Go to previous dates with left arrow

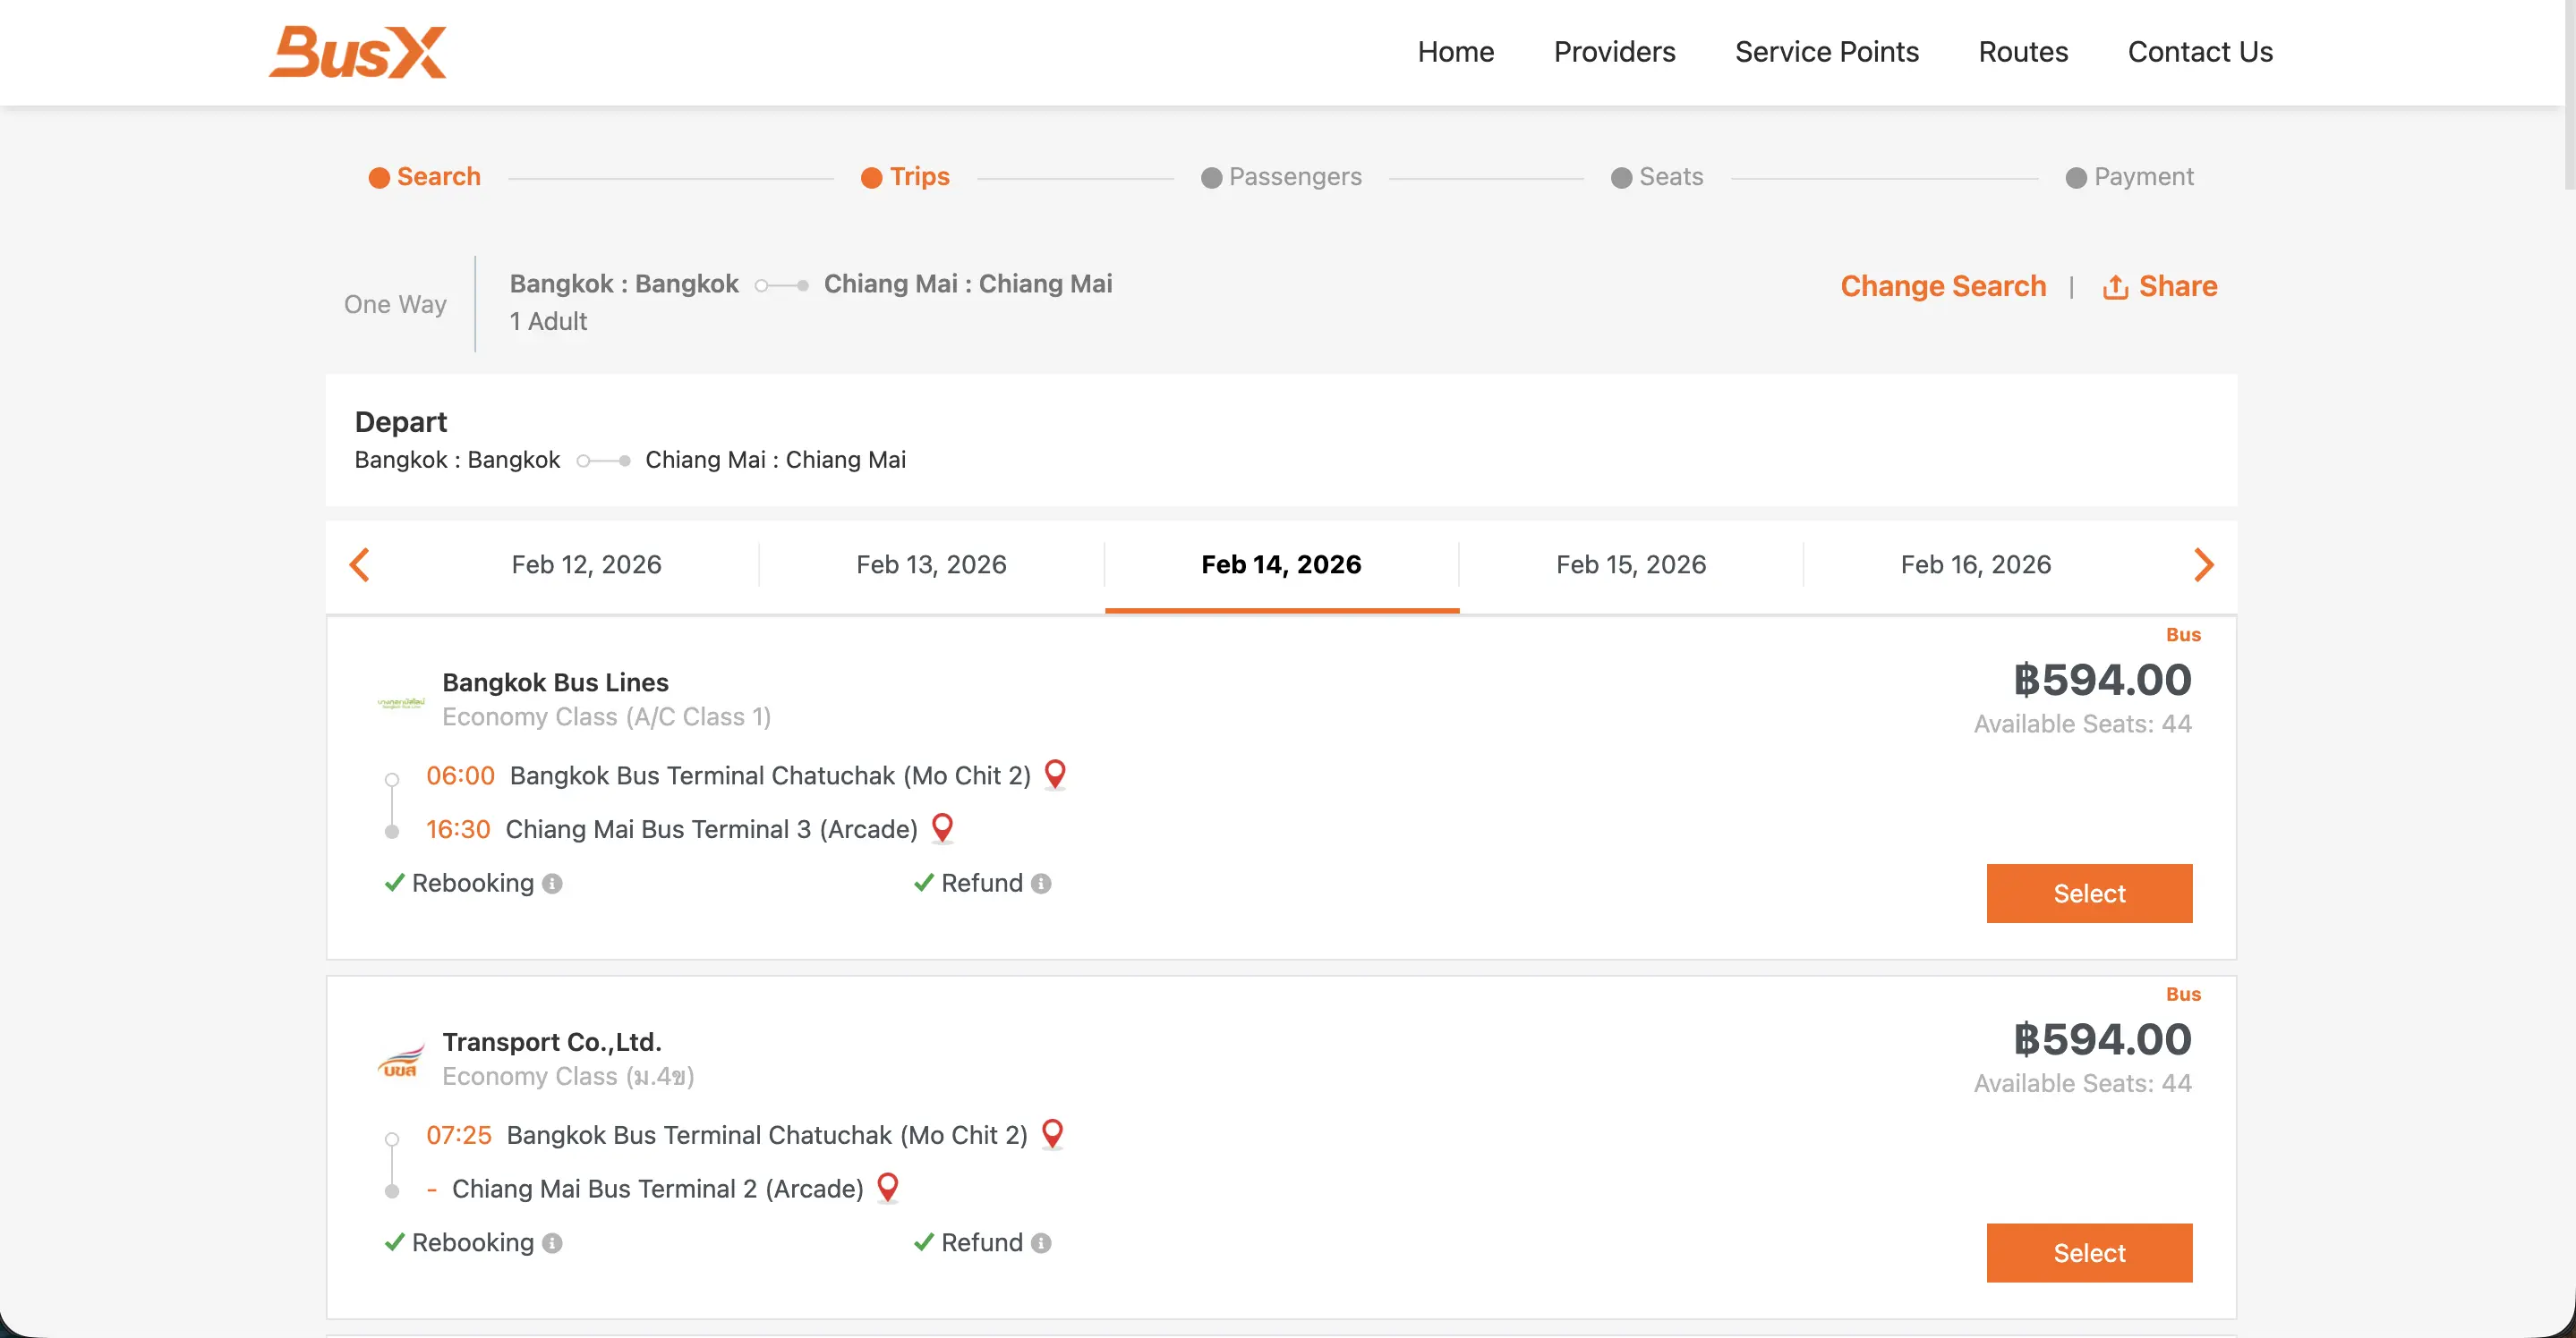click(x=360, y=564)
